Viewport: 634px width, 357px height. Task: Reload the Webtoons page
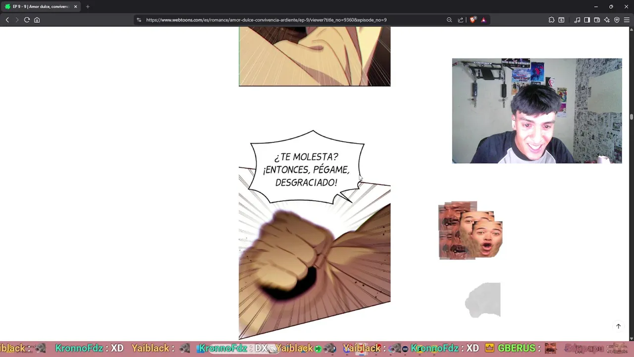point(27,20)
